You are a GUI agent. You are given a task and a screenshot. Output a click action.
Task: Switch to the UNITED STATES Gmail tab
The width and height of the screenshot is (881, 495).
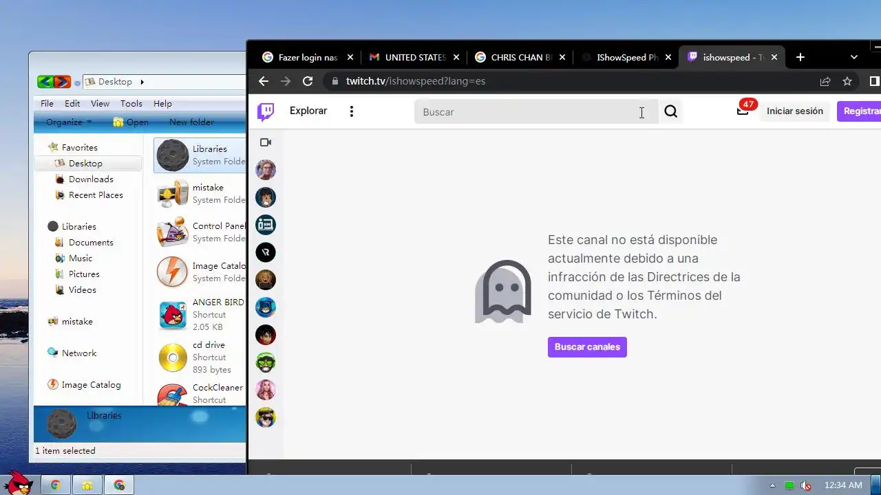pyautogui.click(x=414, y=58)
